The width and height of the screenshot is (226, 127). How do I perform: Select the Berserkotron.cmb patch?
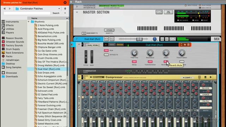(x=47, y=36)
